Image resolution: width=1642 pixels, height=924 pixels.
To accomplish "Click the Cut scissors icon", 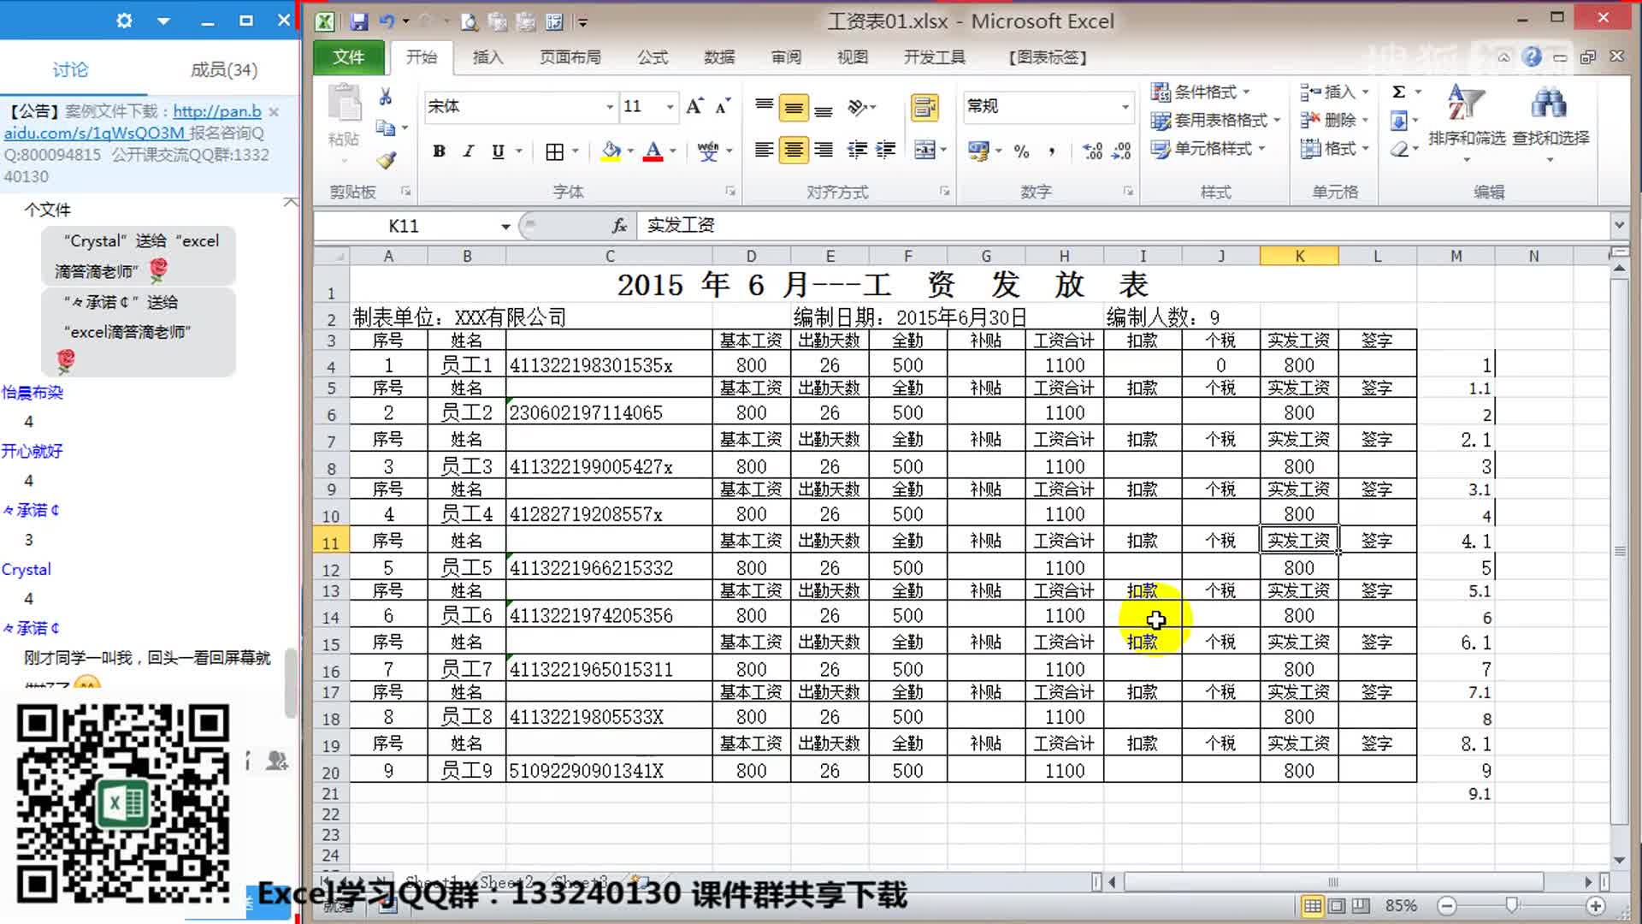I will pos(386,97).
